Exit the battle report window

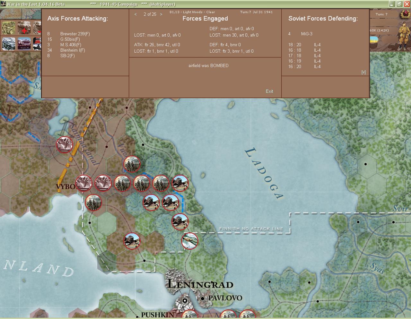[269, 91]
